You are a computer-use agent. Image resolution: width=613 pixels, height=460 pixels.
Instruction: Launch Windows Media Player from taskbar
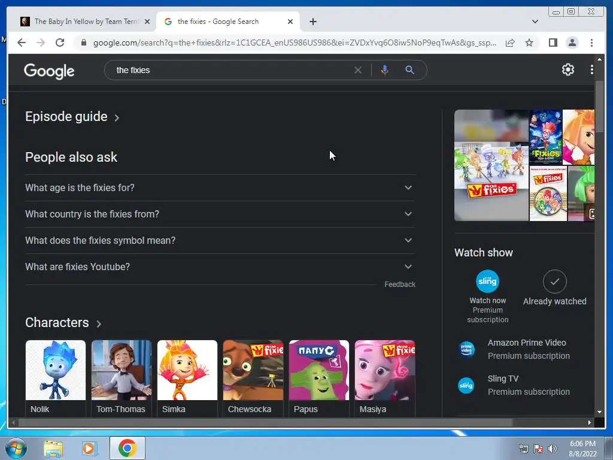pos(89,449)
